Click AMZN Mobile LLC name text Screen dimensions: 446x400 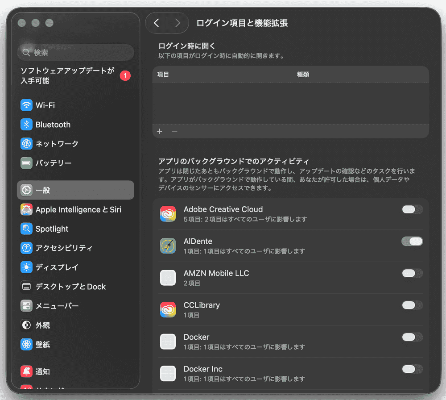[x=216, y=273]
